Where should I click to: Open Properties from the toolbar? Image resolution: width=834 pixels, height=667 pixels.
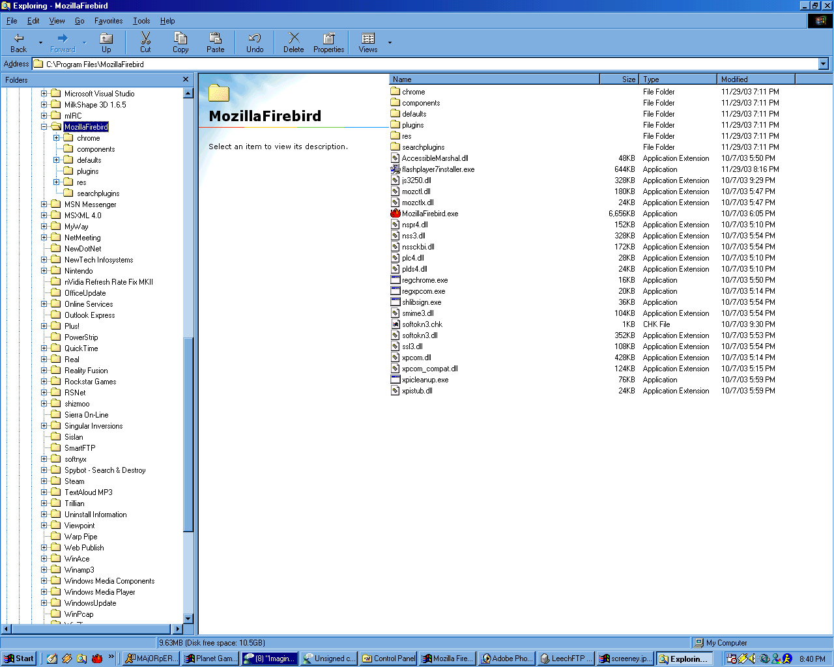[x=328, y=43]
